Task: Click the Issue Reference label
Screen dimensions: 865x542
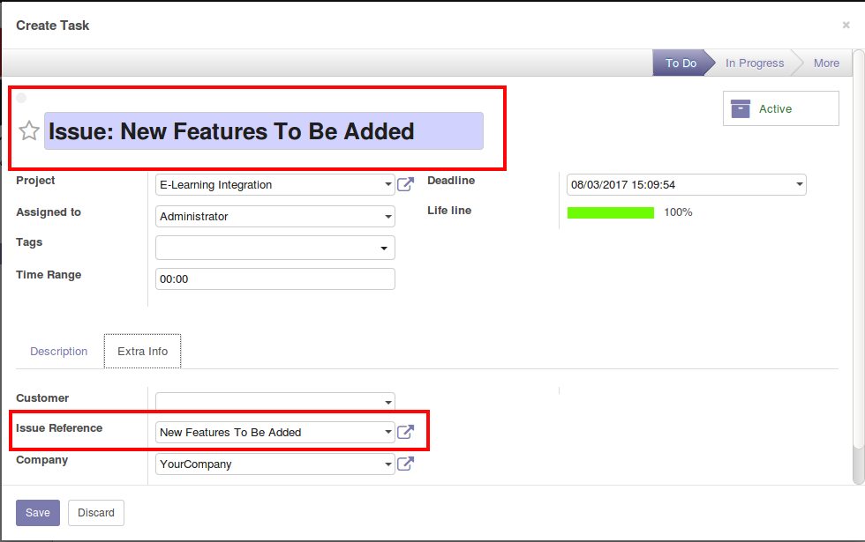Action: [x=59, y=428]
